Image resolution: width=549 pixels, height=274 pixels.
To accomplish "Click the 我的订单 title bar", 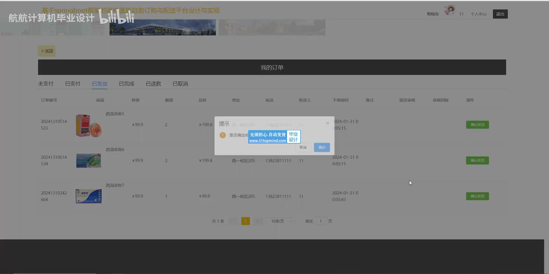I will [272, 67].
